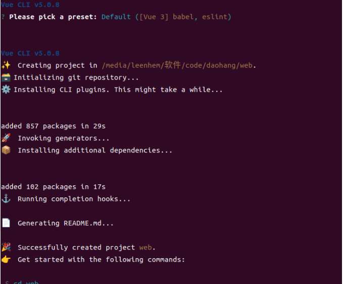343x284 pixels.
Task: Click the added 857 packages in 29s line
Action: (x=53, y=126)
